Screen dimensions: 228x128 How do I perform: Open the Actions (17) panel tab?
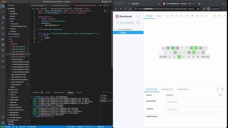tap(167, 89)
